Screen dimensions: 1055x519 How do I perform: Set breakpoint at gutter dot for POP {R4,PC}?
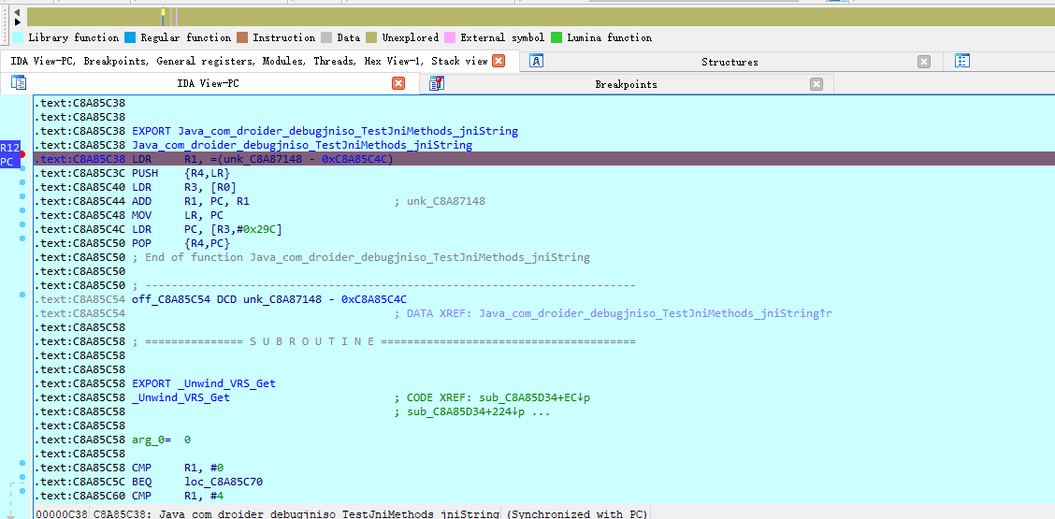pyautogui.click(x=22, y=239)
